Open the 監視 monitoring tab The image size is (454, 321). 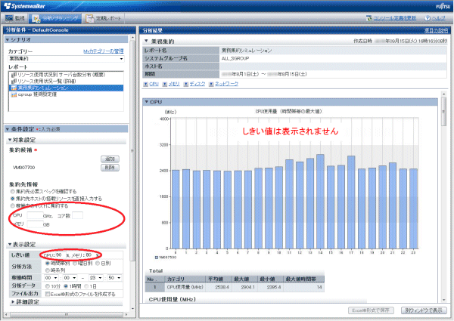pos(16,15)
